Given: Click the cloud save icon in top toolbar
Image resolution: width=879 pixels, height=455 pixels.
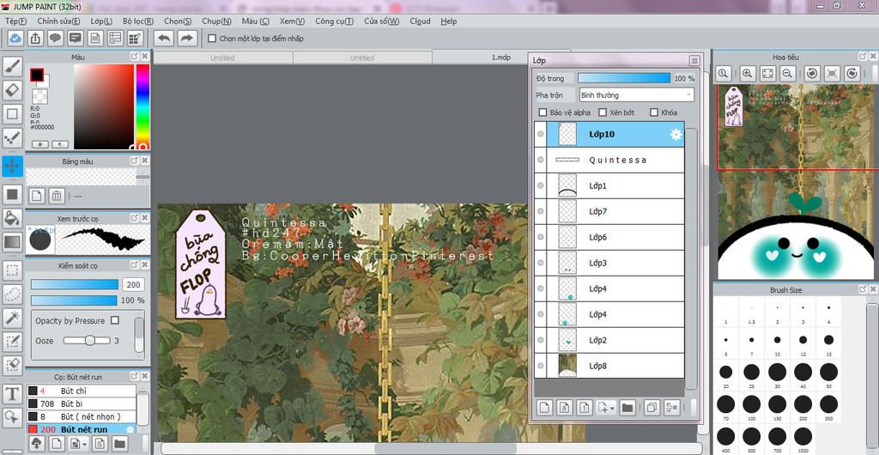Looking at the screenshot, I should [x=15, y=38].
